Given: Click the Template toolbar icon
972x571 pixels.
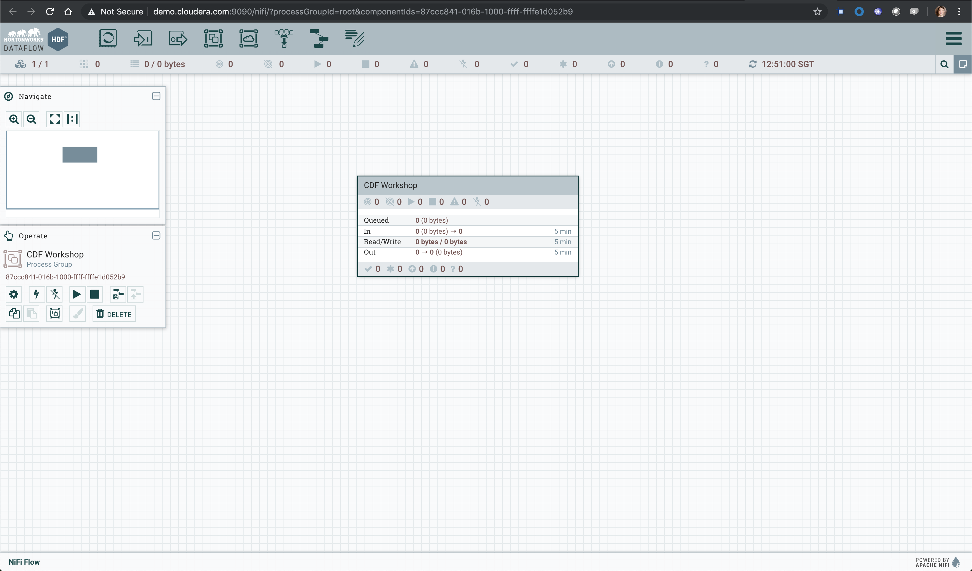Looking at the screenshot, I should tap(319, 38).
